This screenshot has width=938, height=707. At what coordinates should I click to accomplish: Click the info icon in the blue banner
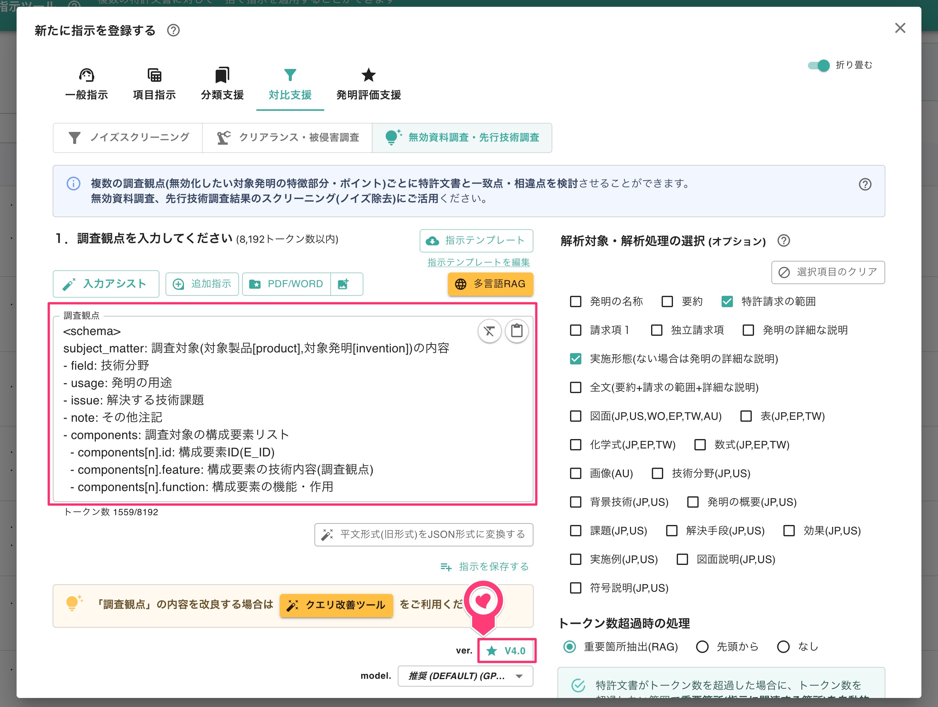[74, 184]
